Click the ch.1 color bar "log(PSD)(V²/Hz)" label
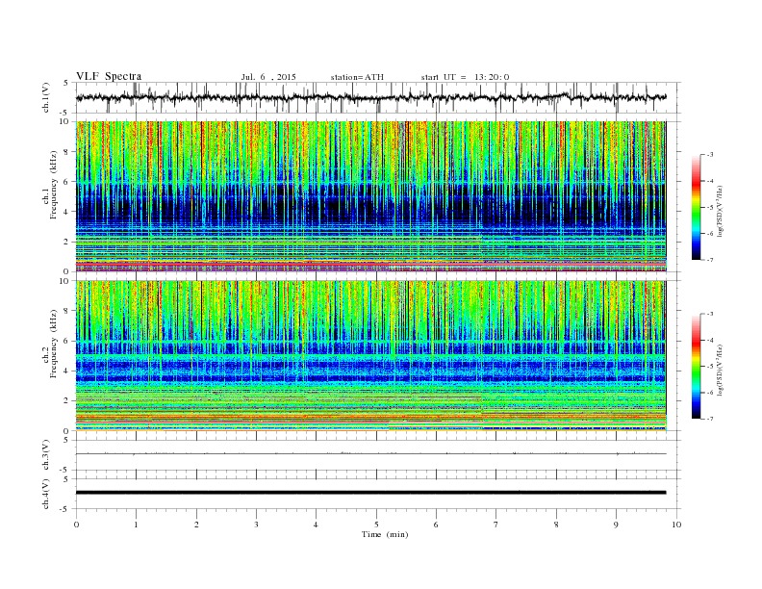This screenshot has width=762, height=589. 721,212
